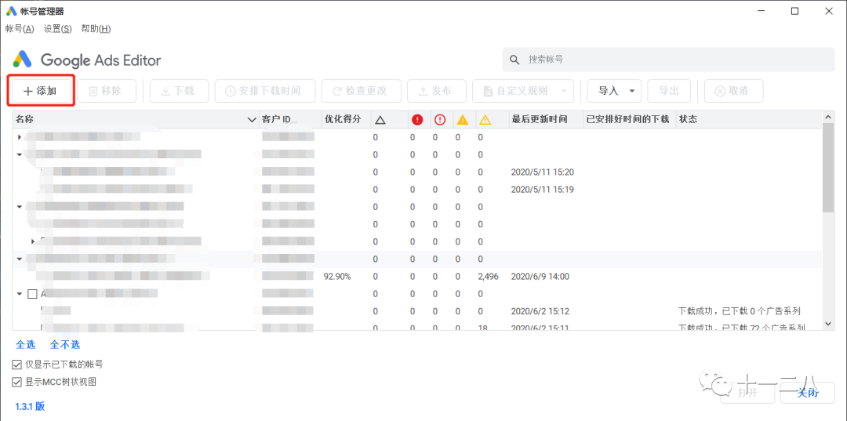The image size is (847, 421).
Task: Click the 导出 export button
Action: (669, 91)
